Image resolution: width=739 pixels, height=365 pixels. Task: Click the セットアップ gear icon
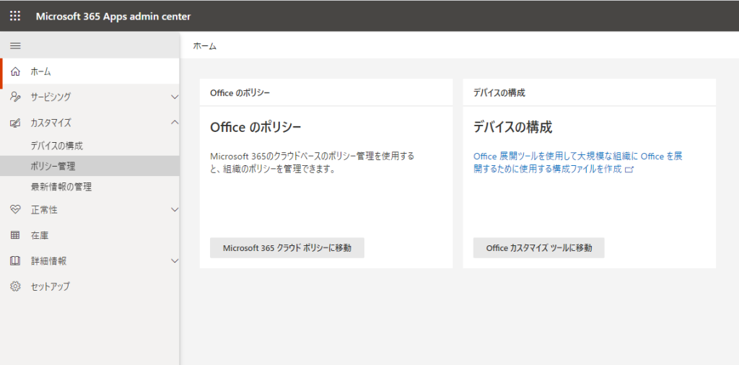(x=15, y=286)
